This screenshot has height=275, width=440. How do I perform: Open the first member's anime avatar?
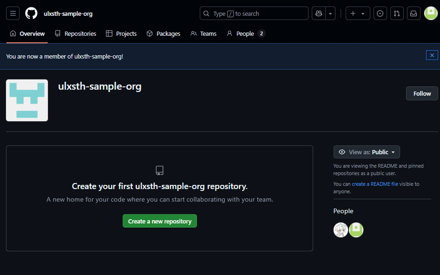[x=341, y=230]
